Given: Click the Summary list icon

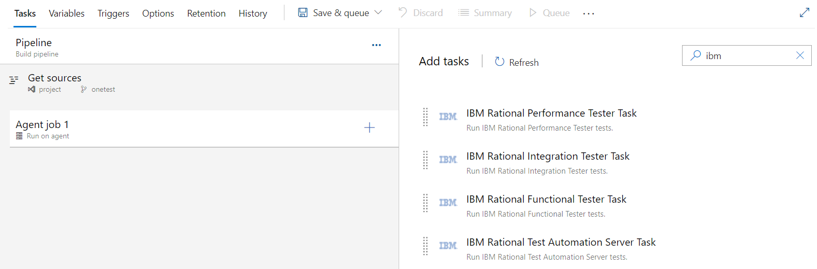Looking at the screenshot, I should tap(464, 12).
